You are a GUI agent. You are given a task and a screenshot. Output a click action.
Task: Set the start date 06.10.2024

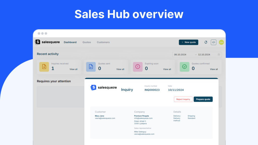(180, 55)
